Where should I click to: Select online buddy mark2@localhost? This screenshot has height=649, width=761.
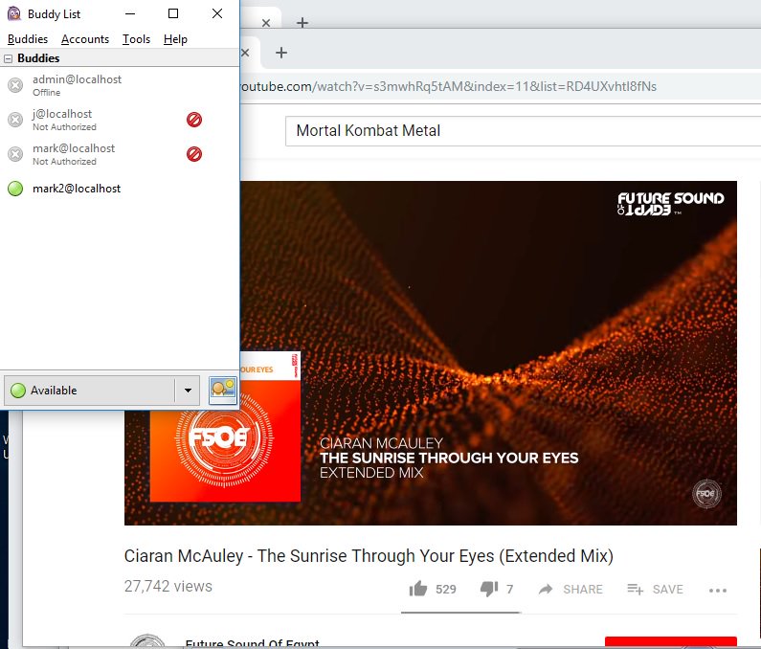click(120, 189)
